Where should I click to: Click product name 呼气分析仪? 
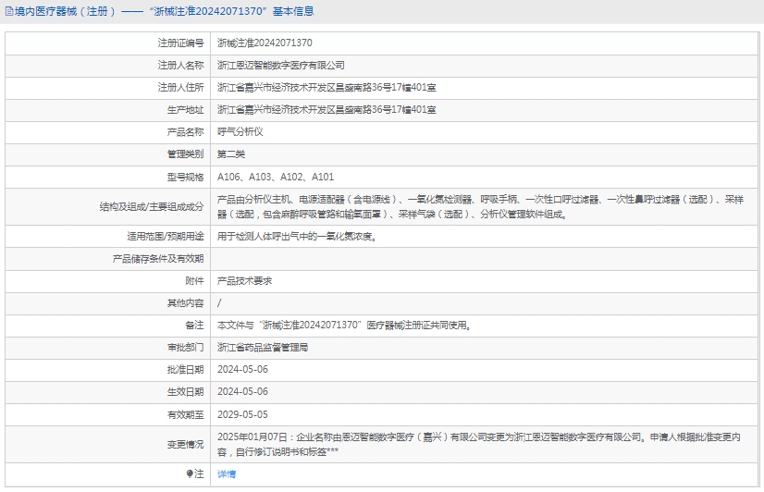click(x=240, y=131)
